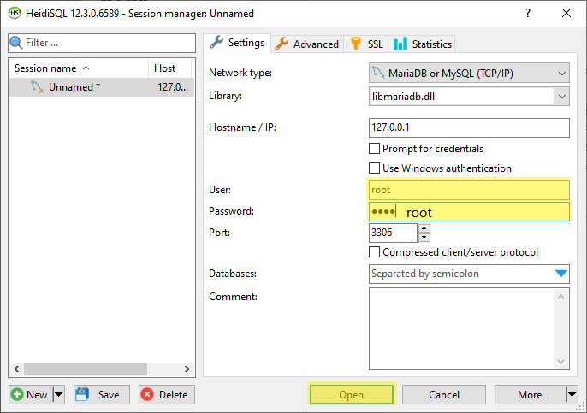Focus the Filter search field
This screenshot has height=413, width=587.
[102, 43]
